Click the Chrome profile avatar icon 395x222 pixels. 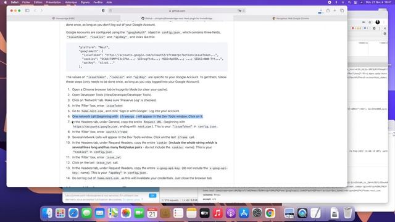tap(377, 22)
